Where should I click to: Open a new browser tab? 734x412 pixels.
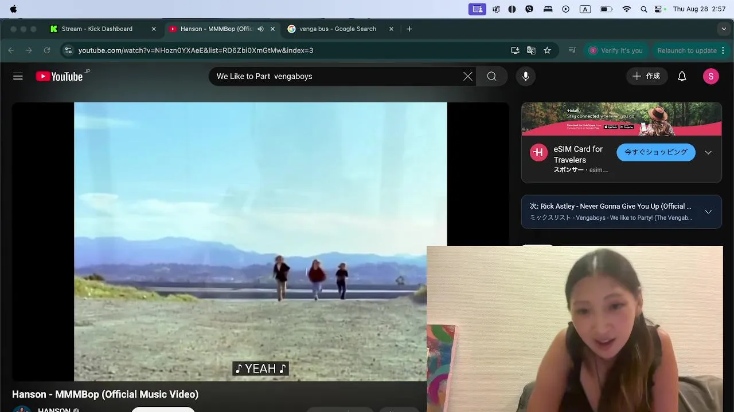409,29
